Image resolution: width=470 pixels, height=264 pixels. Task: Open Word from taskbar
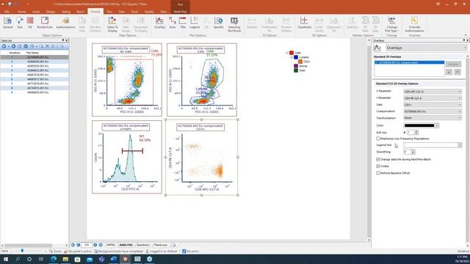pyautogui.click(x=114, y=259)
